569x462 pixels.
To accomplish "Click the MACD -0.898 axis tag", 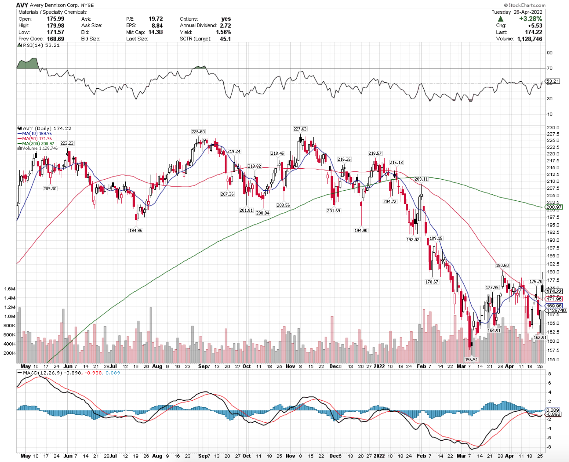I will 553,414.
